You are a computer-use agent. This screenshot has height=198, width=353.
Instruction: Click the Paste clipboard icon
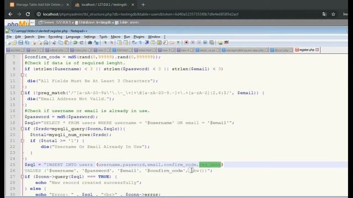[x=67, y=42]
